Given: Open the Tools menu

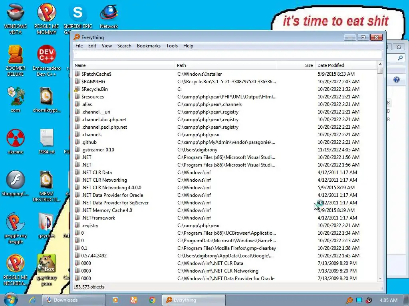Looking at the screenshot, I should click(172, 46).
